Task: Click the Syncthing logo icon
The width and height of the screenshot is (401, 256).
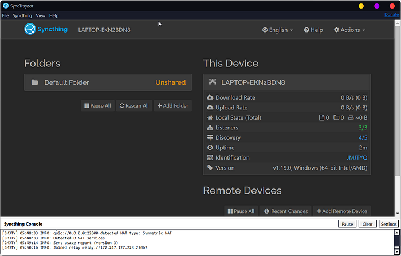Action: 30,29
